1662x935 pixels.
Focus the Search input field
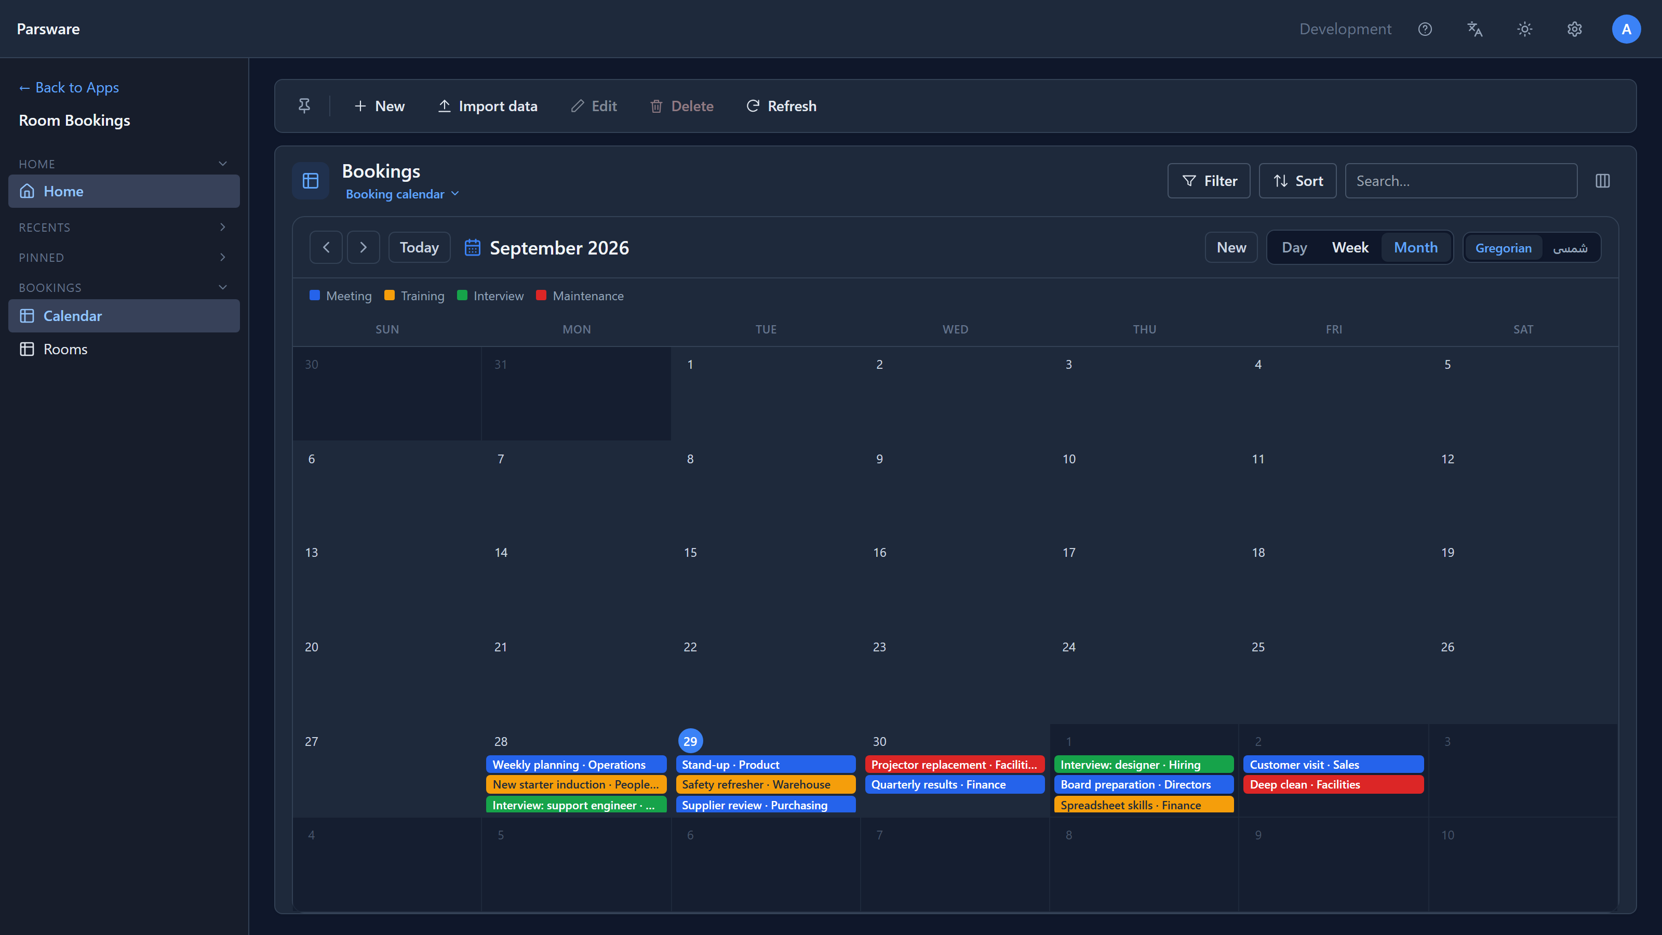click(1460, 181)
